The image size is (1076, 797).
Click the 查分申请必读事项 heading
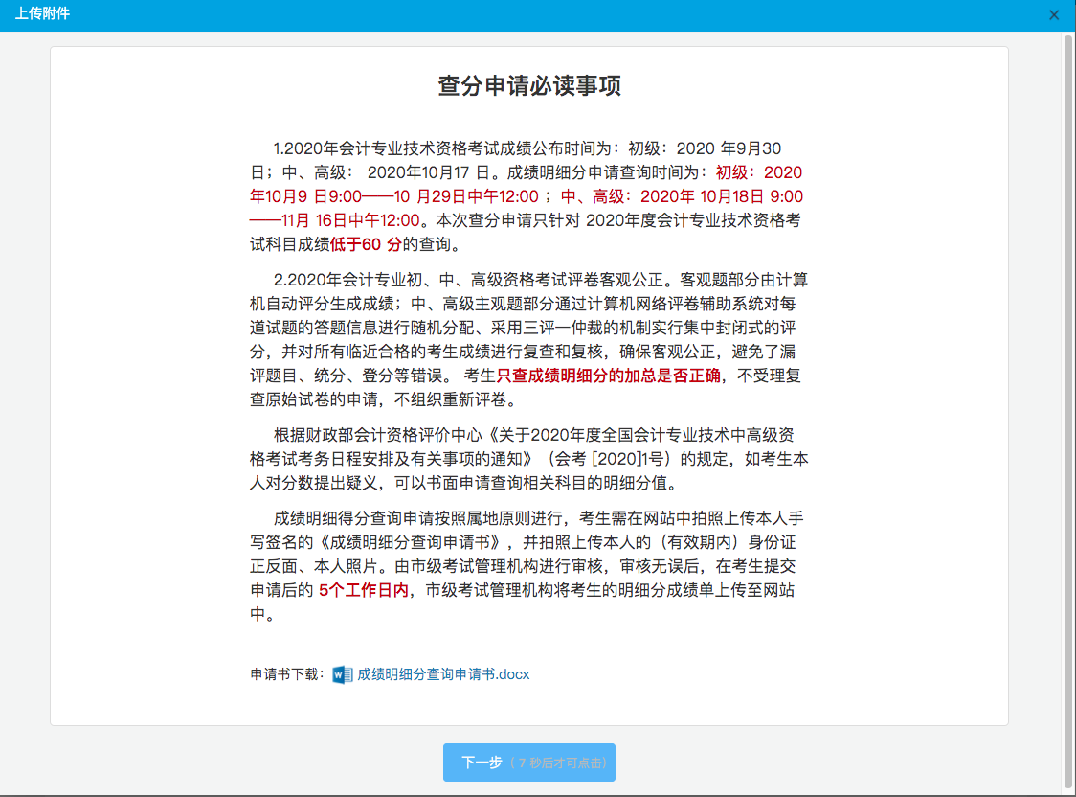[x=529, y=86]
